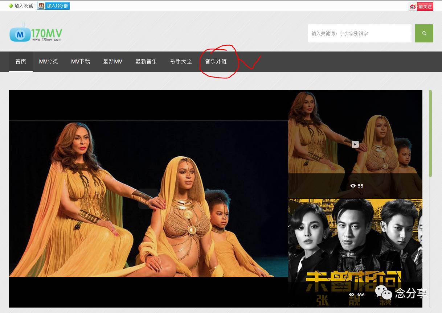Click the green search magnifier button

424,33
